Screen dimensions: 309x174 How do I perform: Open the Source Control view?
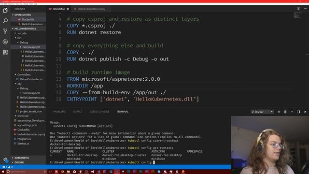(5, 31)
